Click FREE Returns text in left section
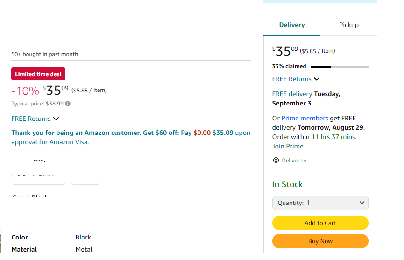The width and height of the screenshot is (404, 260). pyautogui.click(x=31, y=119)
